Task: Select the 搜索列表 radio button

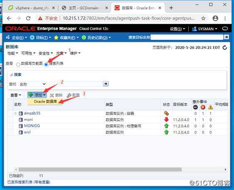Action: (x=46, y=64)
